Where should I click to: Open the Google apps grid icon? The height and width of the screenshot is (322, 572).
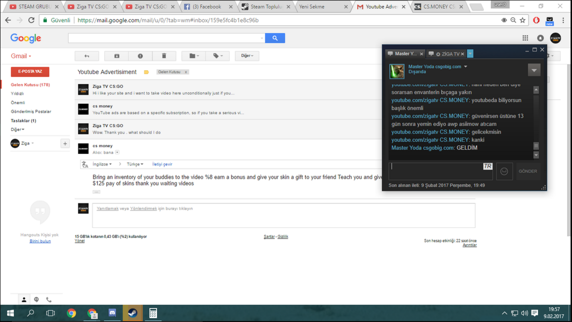coord(525,38)
